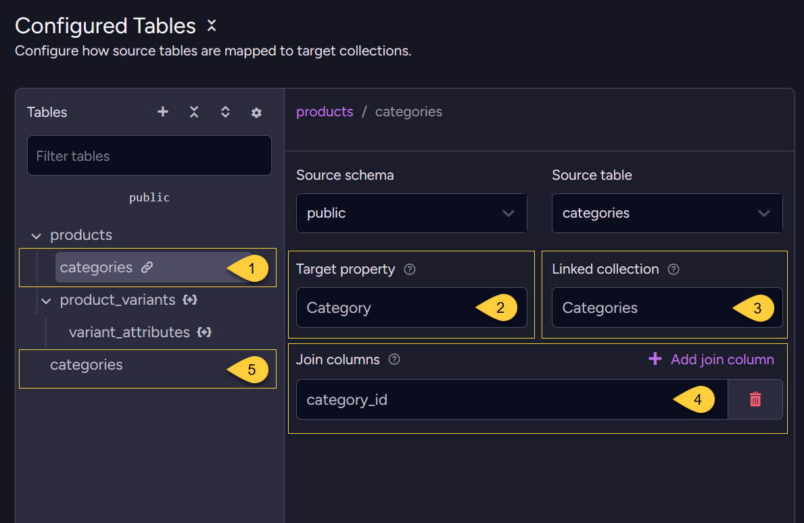Select product_variants table in tree

118,299
